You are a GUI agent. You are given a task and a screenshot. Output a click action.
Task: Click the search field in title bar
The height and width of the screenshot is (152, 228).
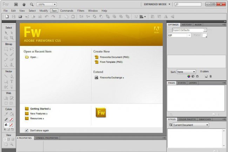tap(188, 4)
